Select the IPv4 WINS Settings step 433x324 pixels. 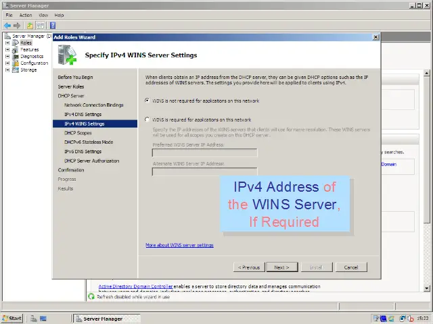tap(95, 124)
